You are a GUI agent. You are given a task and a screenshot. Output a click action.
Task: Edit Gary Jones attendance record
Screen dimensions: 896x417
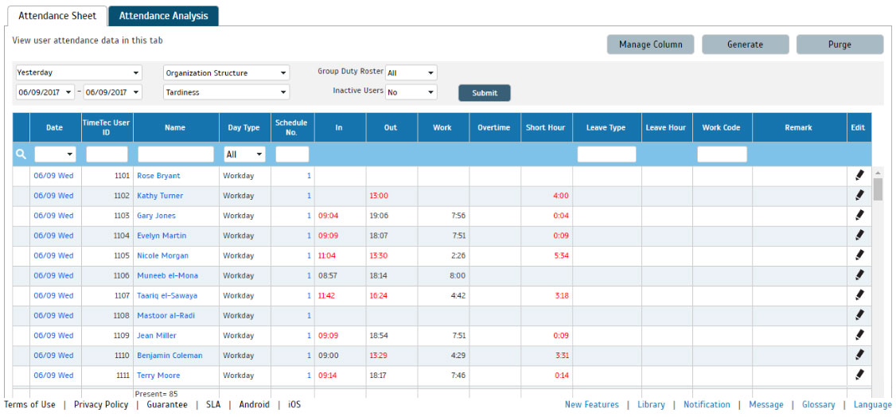859,216
